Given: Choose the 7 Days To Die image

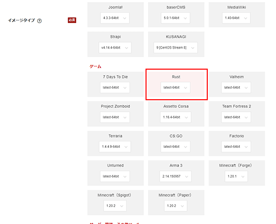Looking at the screenshot, I should click(115, 84).
